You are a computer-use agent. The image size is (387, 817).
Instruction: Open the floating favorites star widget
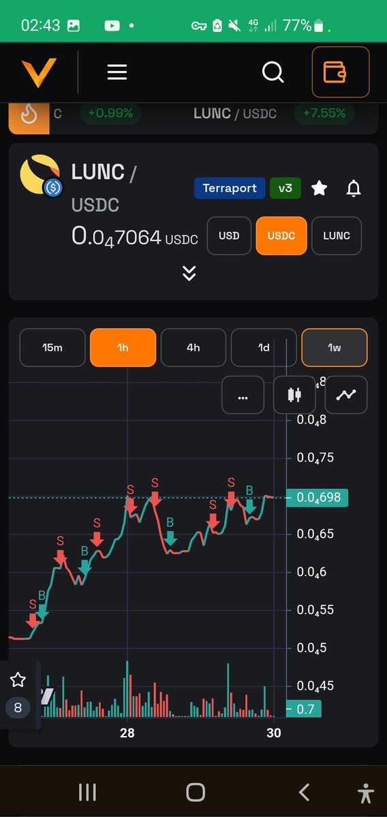18,679
